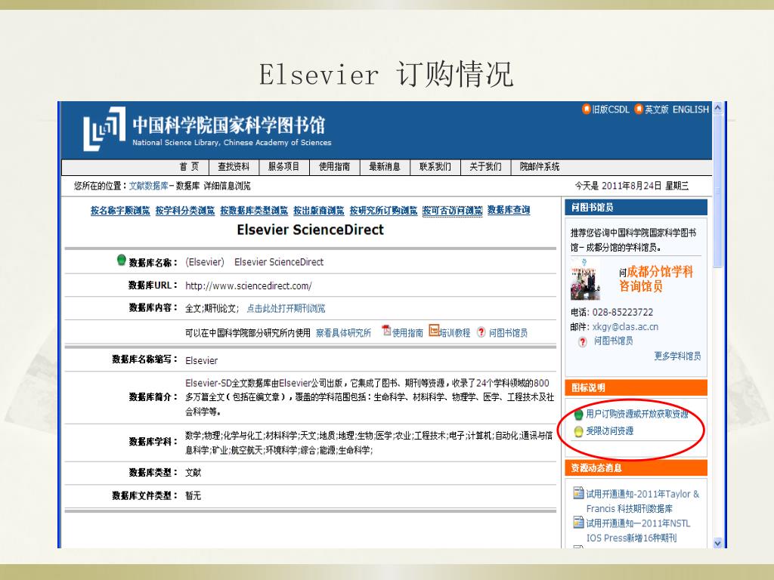Image resolution: width=774 pixels, height=580 pixels.
Task: Browse by 按出版商浏览
Action: pyautogui.click(x=318, y=211)
